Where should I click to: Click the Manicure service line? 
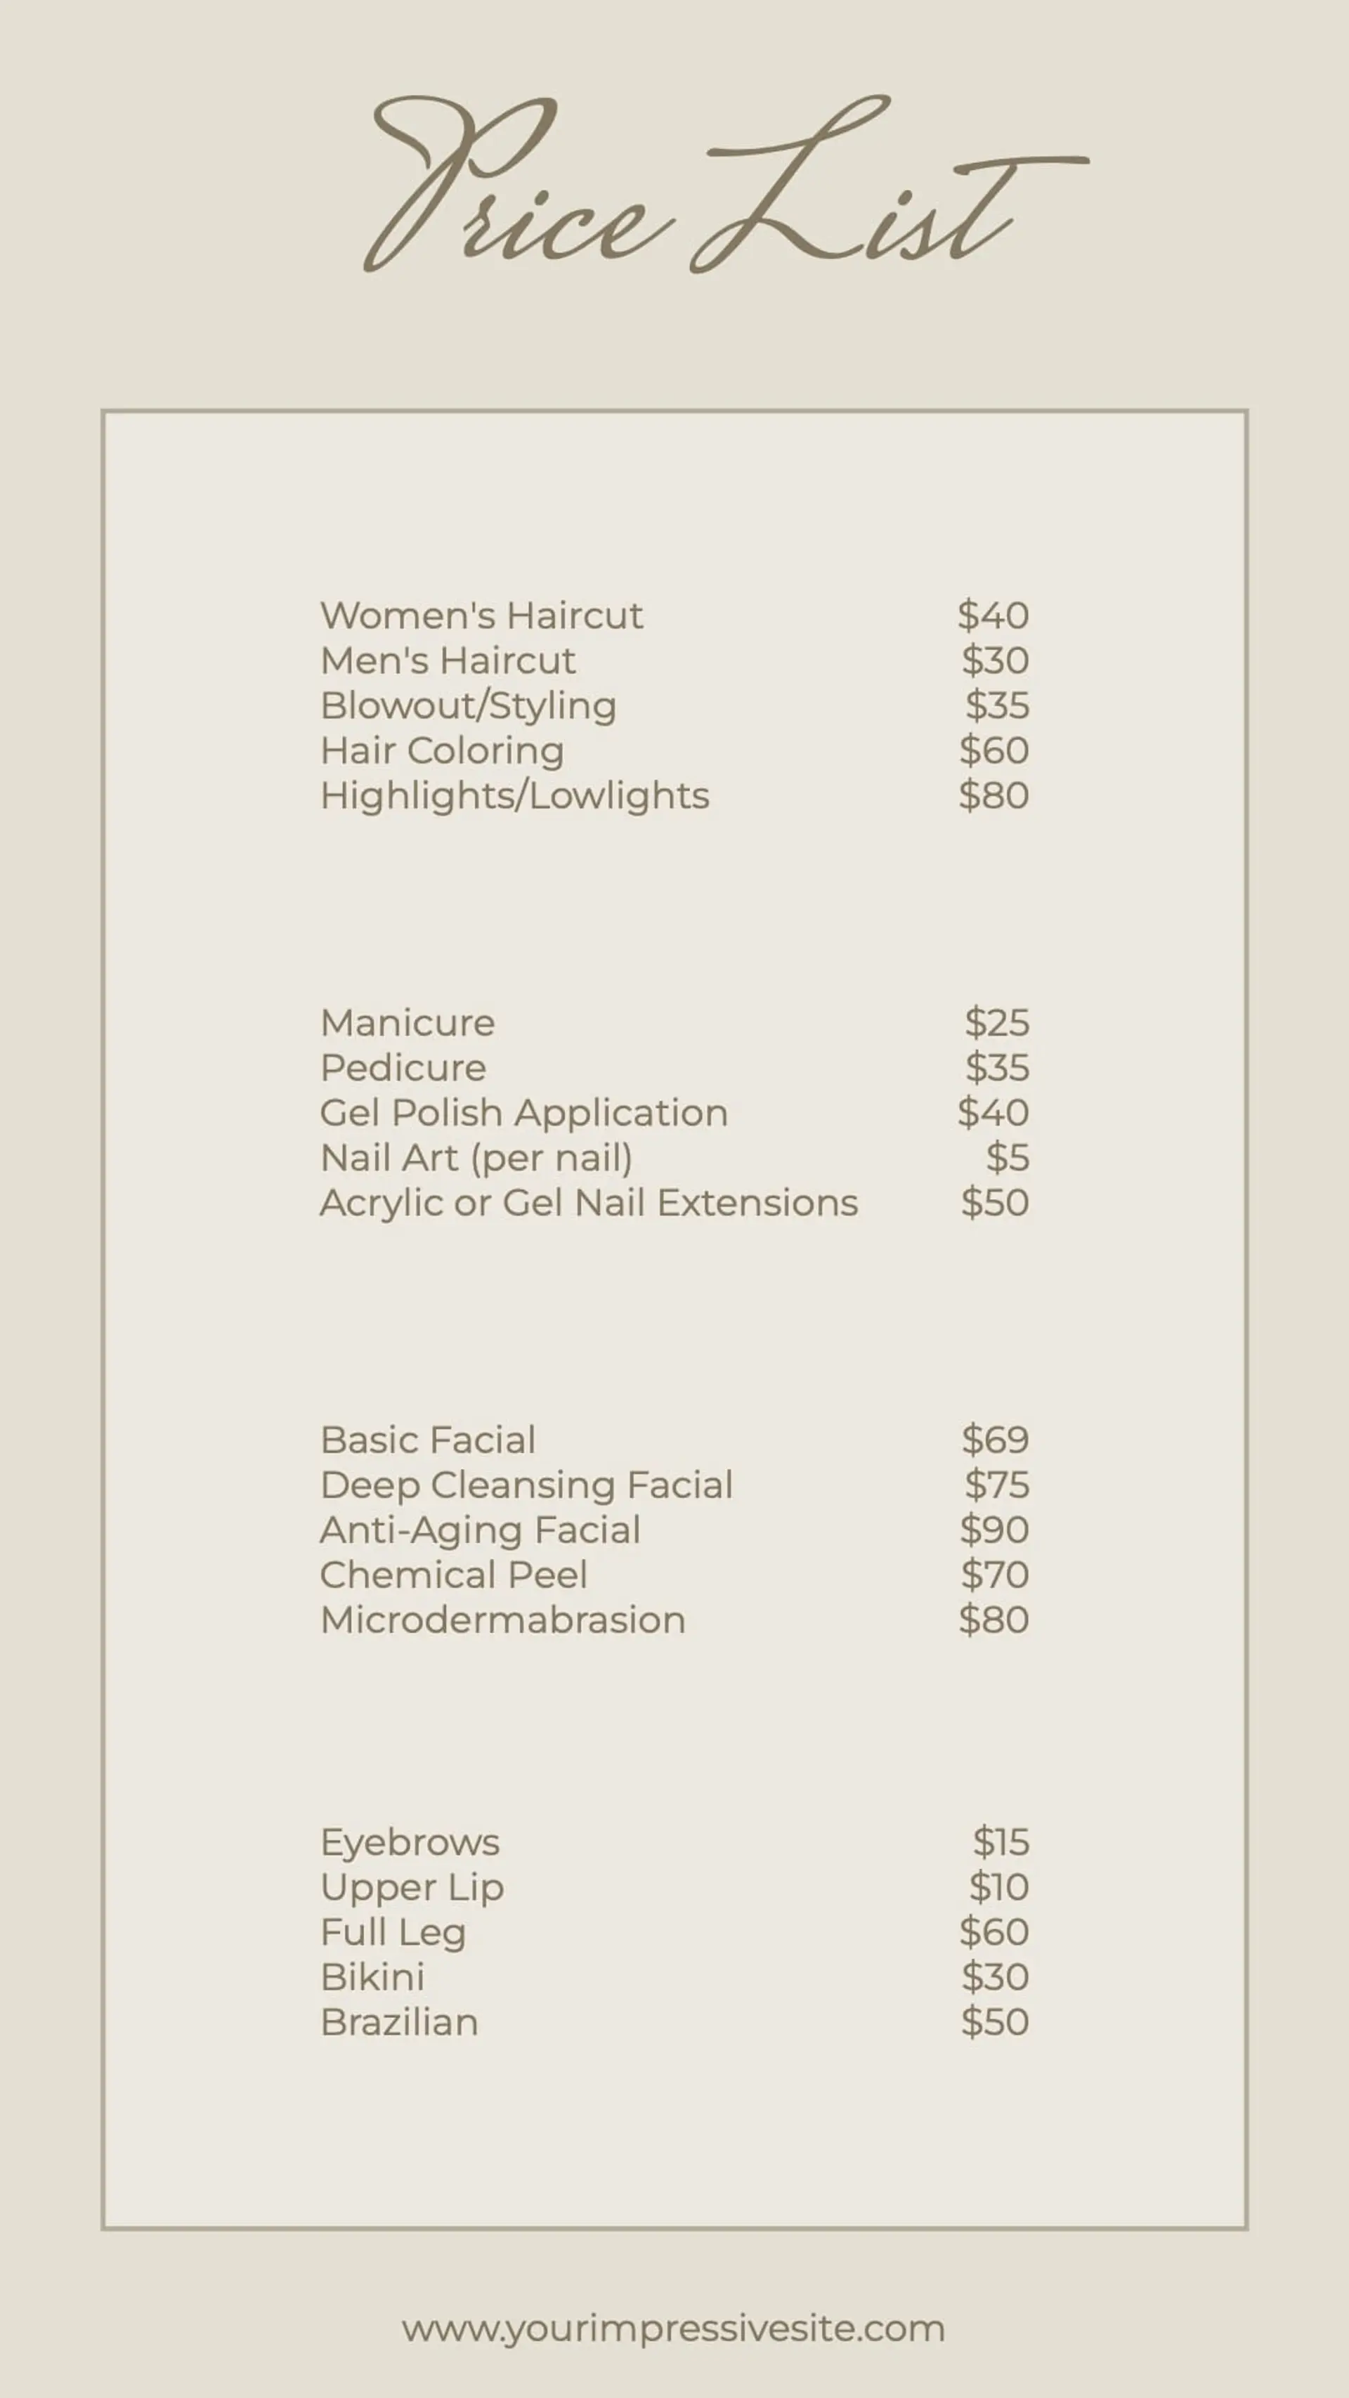(x=408, y=1022)
